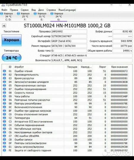Select attribute name Нестабильные сектора
This screenshot has width=134, height=160.
28,129
